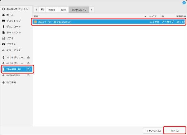Image resolution: width=187 pixels, height=135 pixels.
Task: Go to Home (ホーム) folder
Action: click(x=10, y=15)
